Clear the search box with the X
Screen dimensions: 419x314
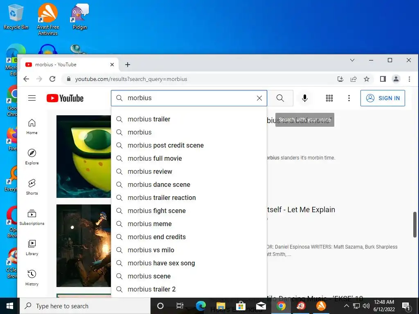click(259, 98)
